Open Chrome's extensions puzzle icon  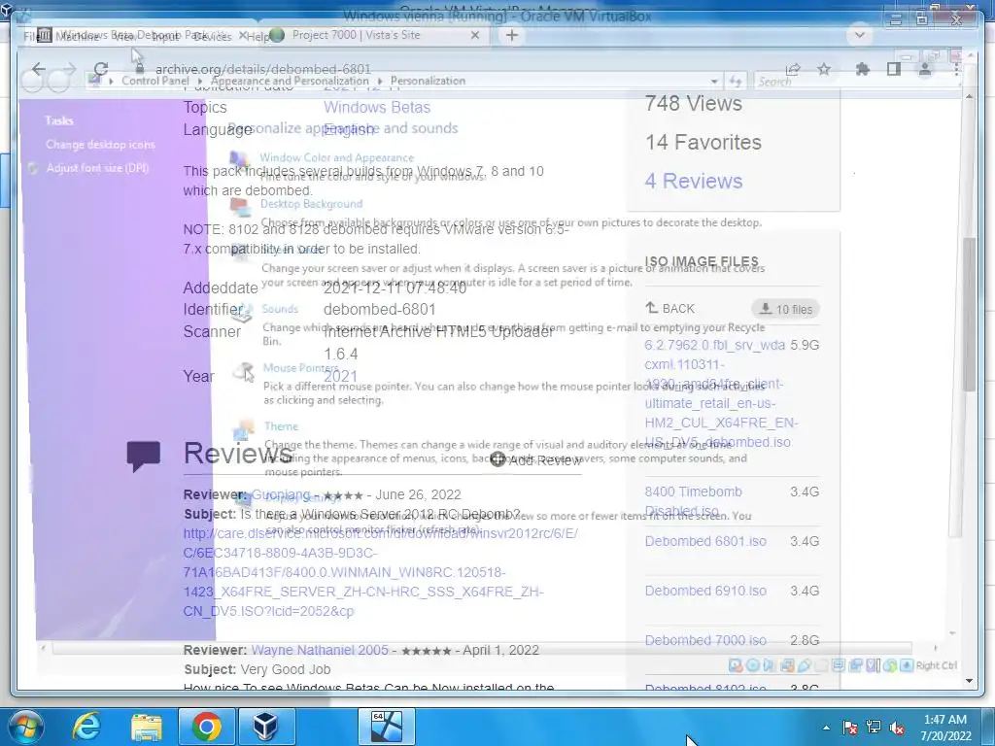coord(863,69)
